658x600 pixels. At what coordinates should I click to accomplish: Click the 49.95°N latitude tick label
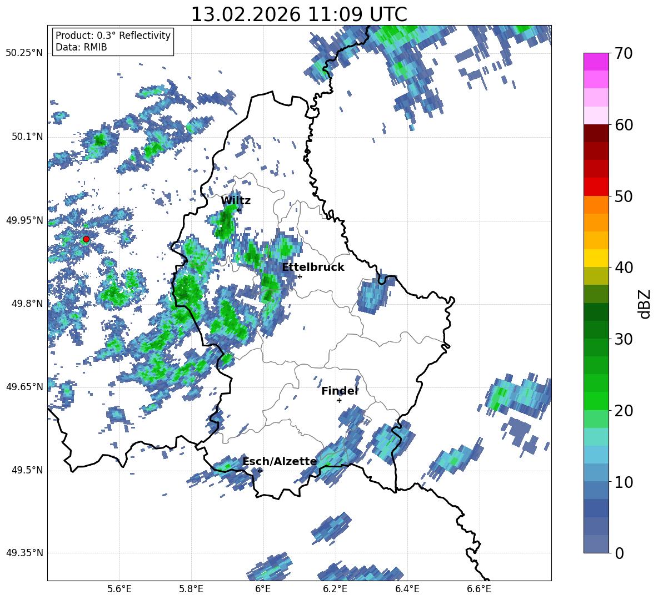pyautogui.click(x=24, y=220)
